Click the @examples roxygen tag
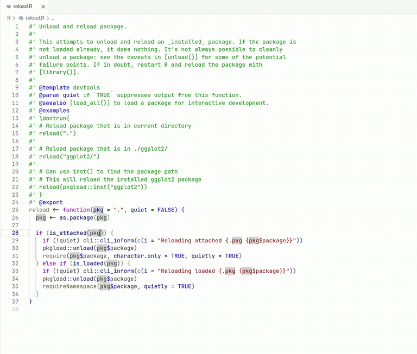417x354 pixels. coord(54,111)
